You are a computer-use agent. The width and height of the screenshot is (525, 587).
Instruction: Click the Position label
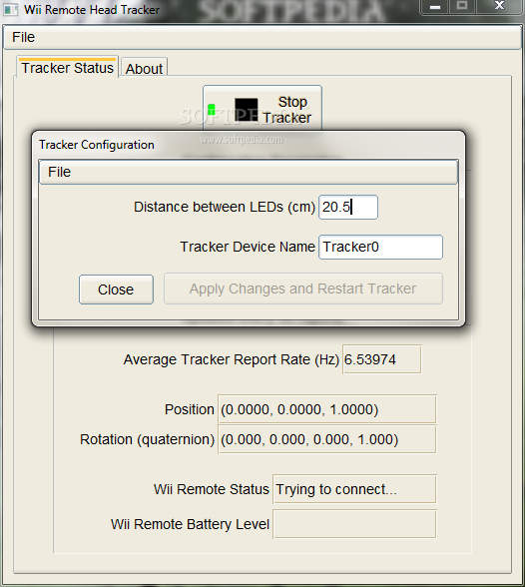(190, 409)
